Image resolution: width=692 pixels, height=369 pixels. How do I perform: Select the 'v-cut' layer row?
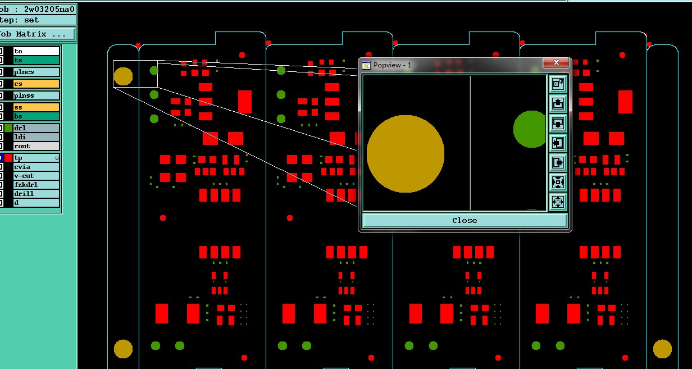pos(36,176)
